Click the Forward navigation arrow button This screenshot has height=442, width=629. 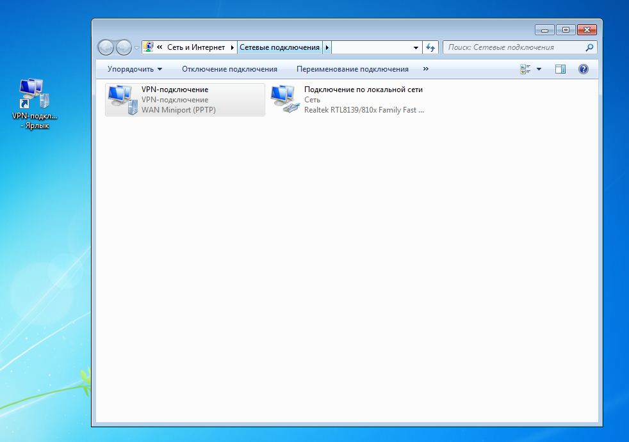point(123,47)
